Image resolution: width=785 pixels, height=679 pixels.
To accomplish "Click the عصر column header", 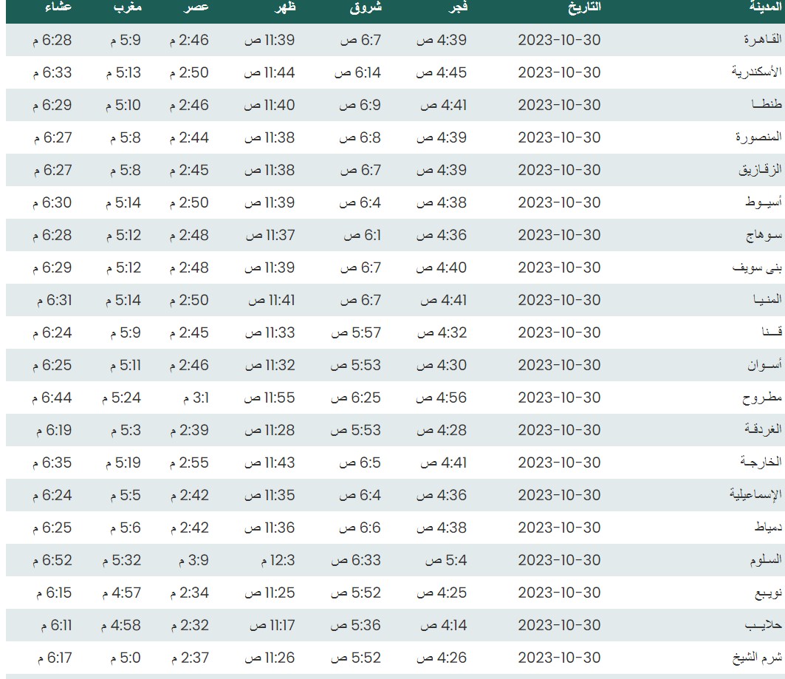I will (x=196, y=7).
